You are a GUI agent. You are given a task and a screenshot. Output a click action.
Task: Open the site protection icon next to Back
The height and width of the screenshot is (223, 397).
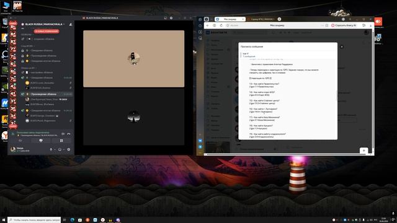(215, 25)
